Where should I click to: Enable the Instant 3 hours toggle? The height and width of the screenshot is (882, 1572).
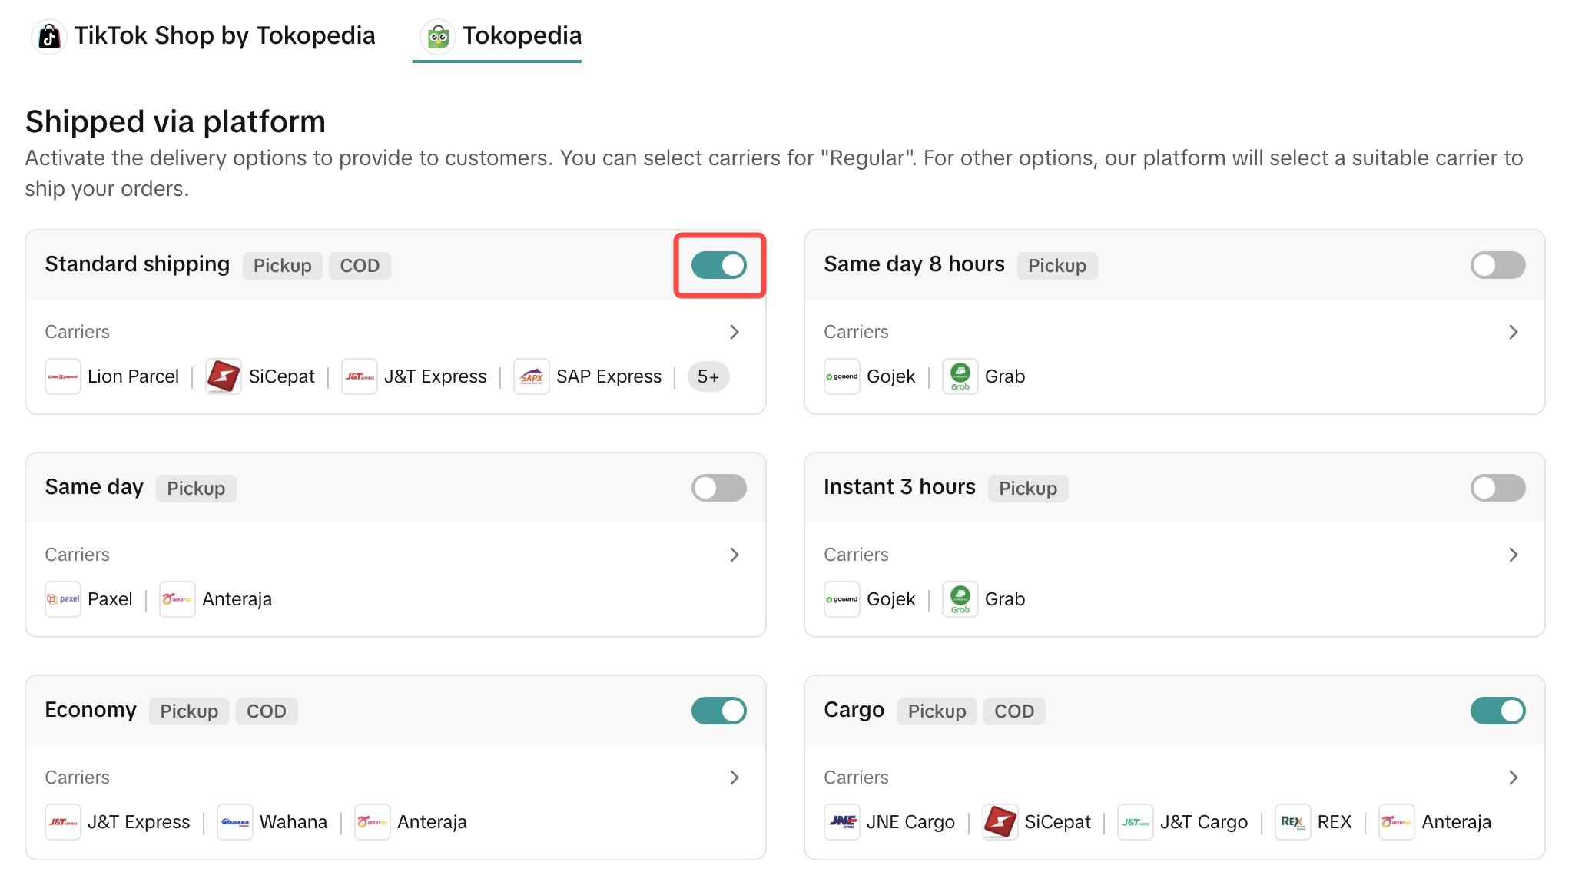point(1497,488)
